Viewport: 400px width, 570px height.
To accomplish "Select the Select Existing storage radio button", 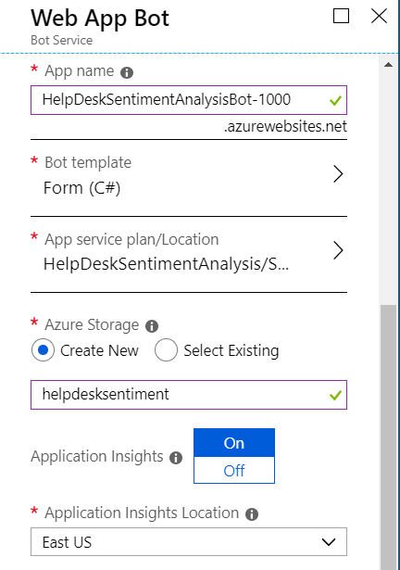I will click(x=166, y=350).
